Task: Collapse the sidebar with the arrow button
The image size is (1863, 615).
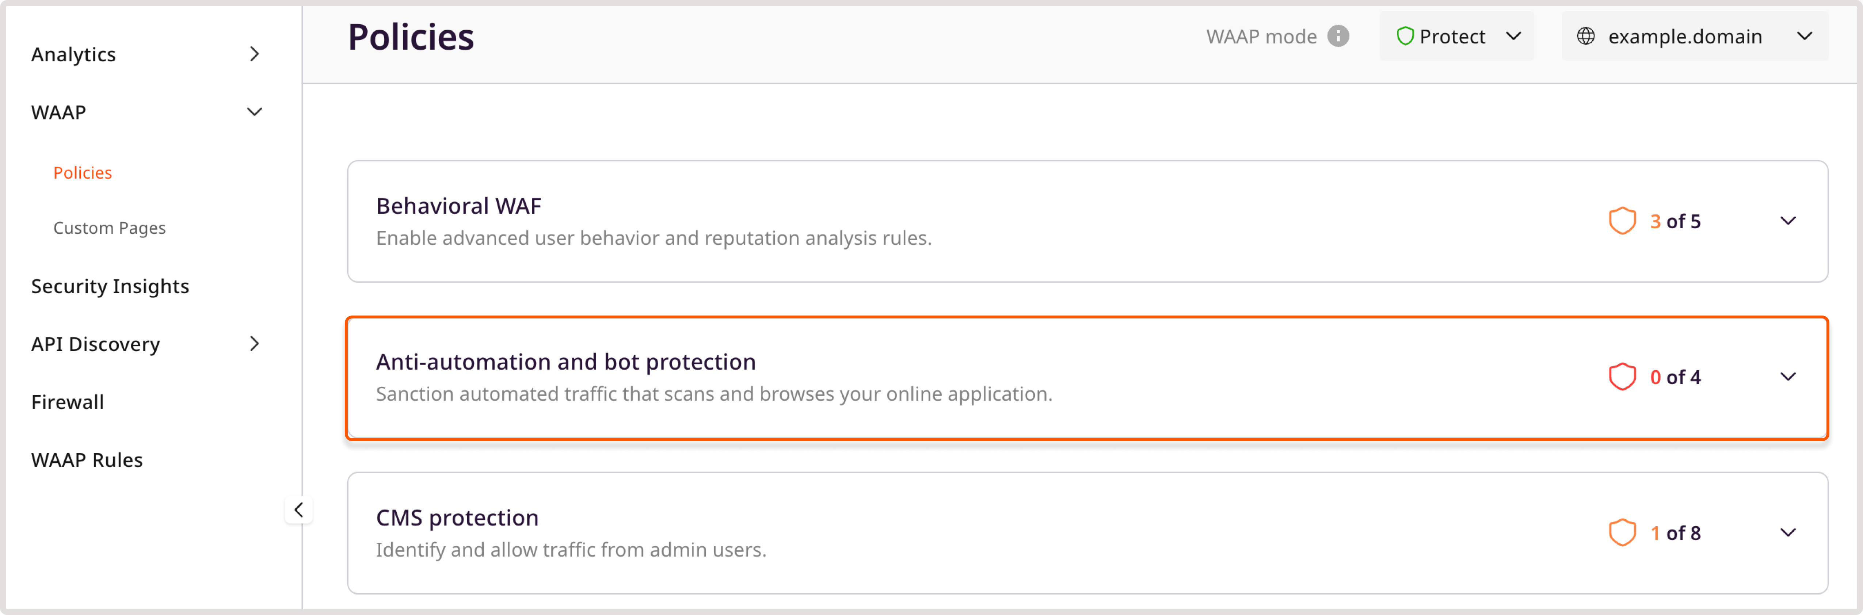Action: click(x=299, y=510)
